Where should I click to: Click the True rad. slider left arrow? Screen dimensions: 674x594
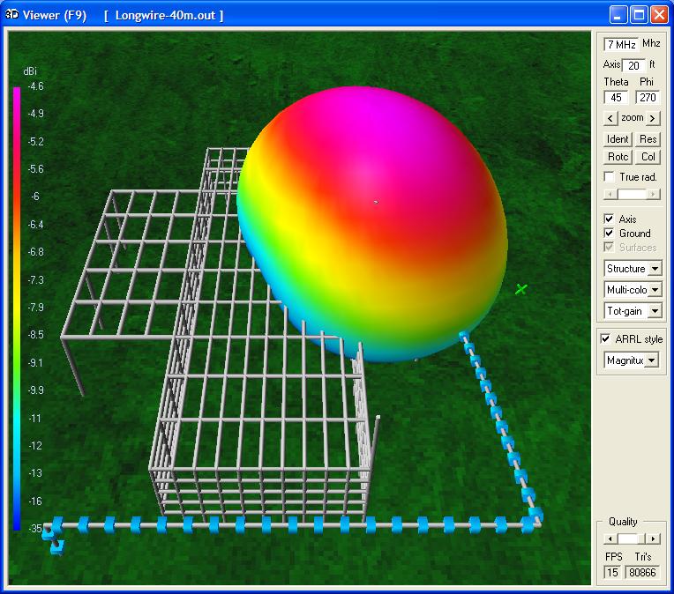pos(610,195)
